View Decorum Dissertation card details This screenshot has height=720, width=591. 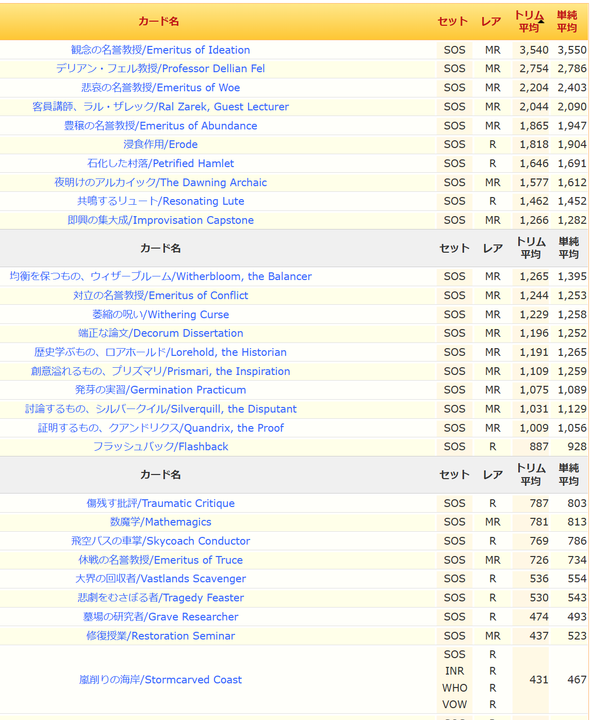point(160,333)
